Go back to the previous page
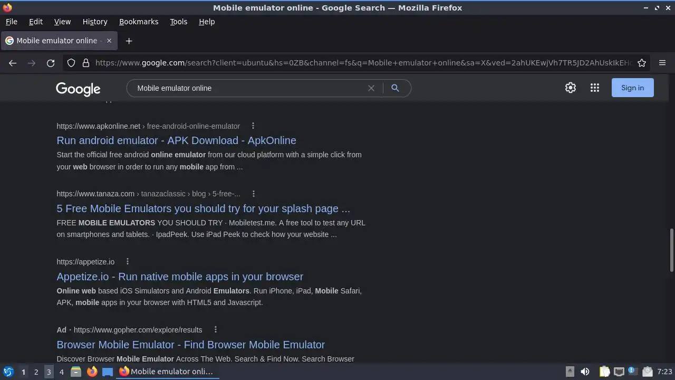 [x=13, y=63]
